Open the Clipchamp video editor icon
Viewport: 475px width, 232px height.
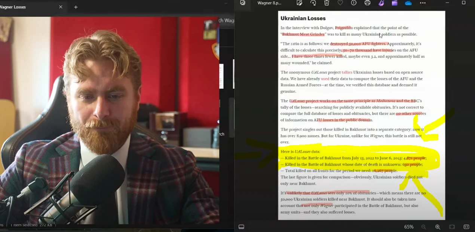pyautogui.click(x=395, y=3)
